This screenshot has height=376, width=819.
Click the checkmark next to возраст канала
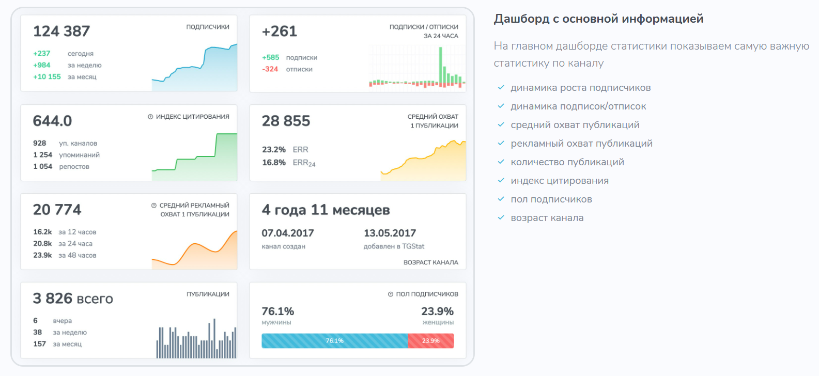(501, 218)
